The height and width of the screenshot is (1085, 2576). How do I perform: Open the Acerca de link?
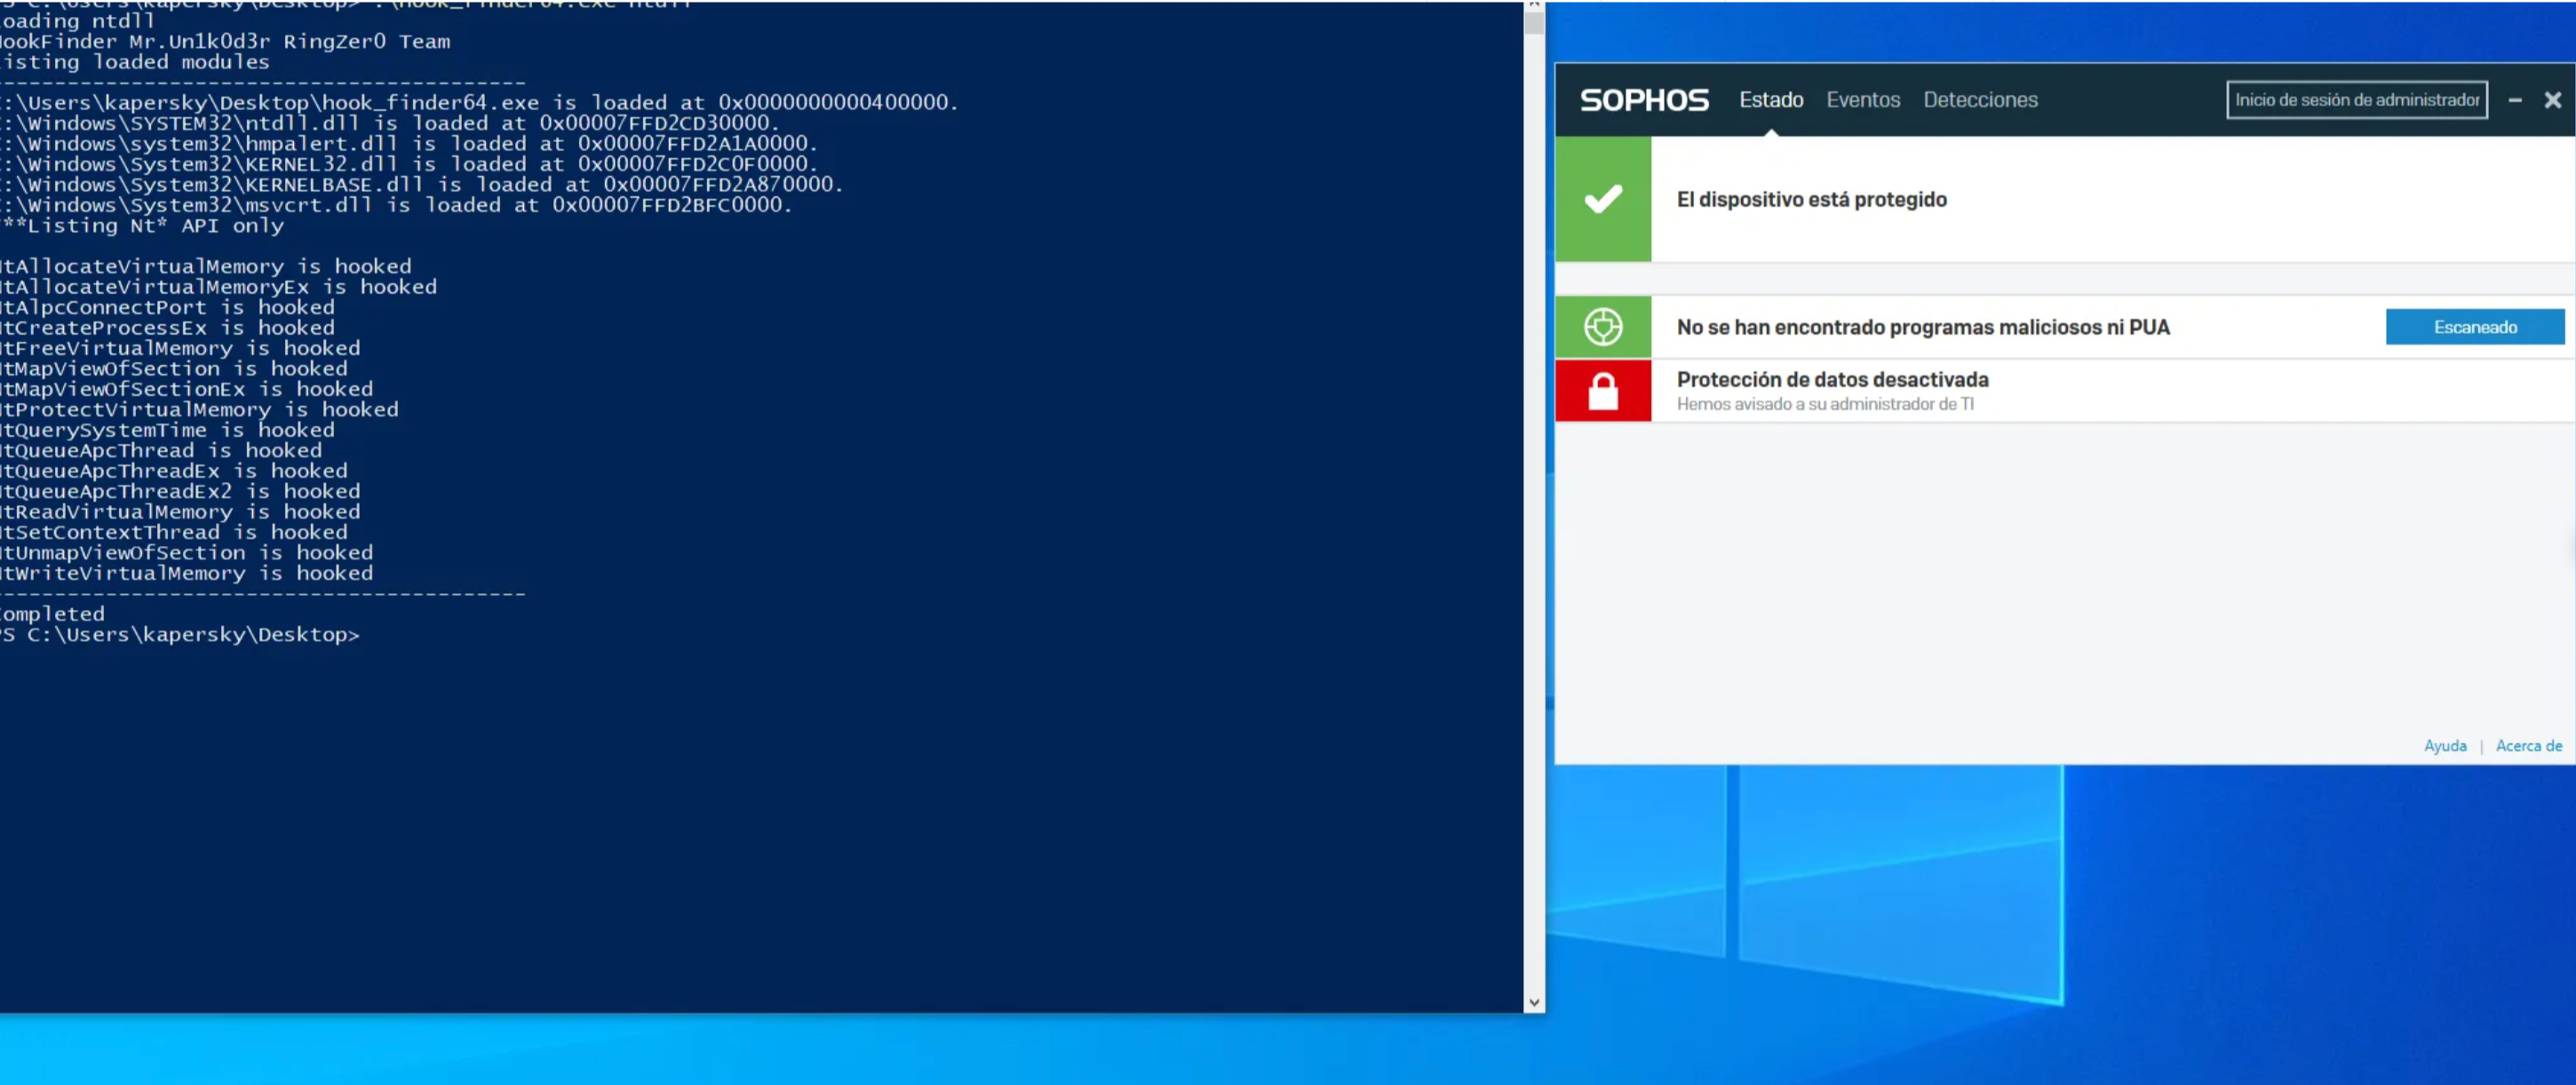(2528, 746)
